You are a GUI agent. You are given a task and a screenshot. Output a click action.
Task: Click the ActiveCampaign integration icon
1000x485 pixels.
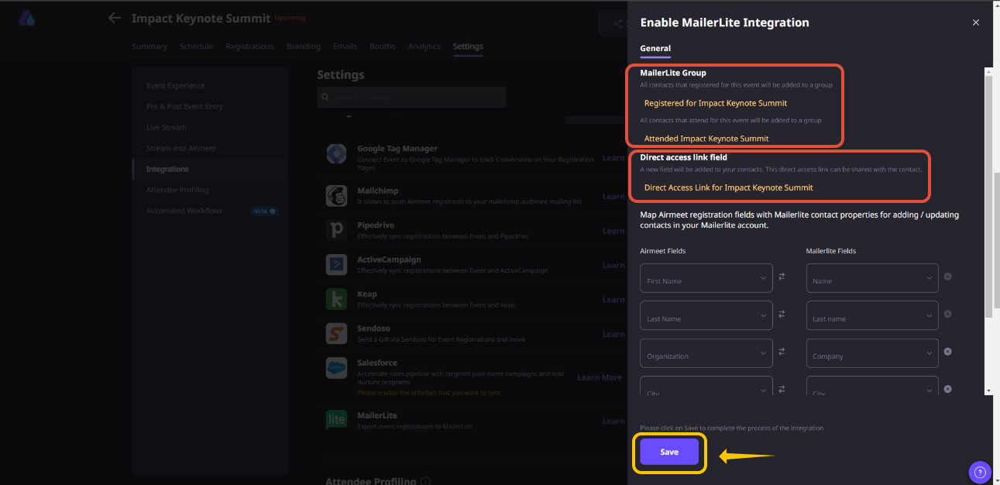(x=336, y=265)
